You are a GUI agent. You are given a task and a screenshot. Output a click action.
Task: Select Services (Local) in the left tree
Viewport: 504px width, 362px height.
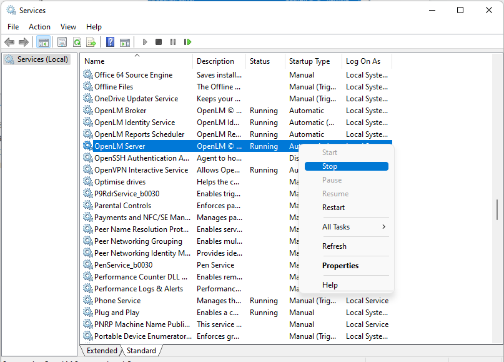tap(39, 59)
